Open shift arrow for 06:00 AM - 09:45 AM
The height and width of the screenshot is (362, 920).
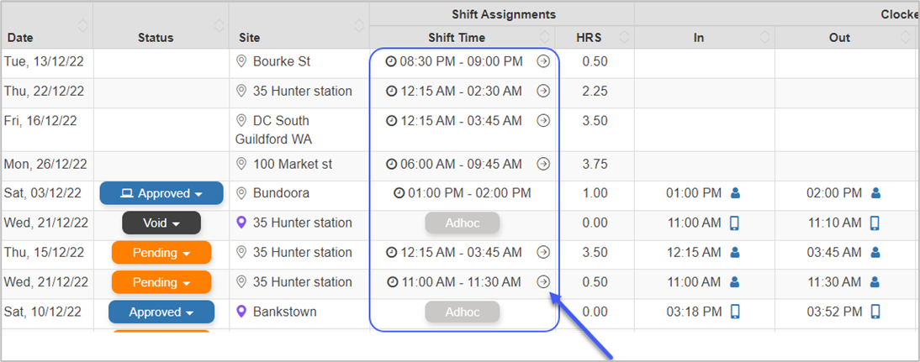click(x=543, y=164)
